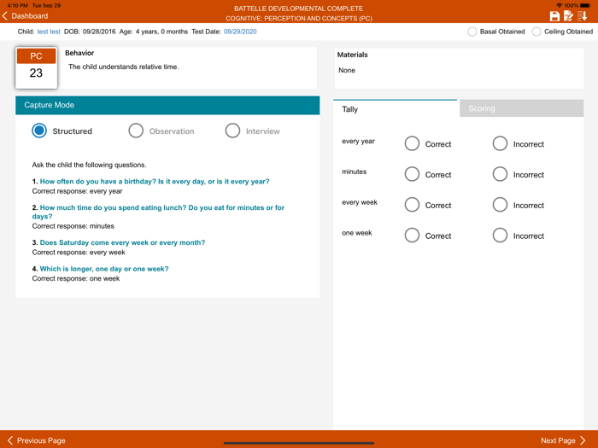The image size is (598, 448).
Task: Tap the left chevron beside Previous Page
Action: click(x=10, y=440)
